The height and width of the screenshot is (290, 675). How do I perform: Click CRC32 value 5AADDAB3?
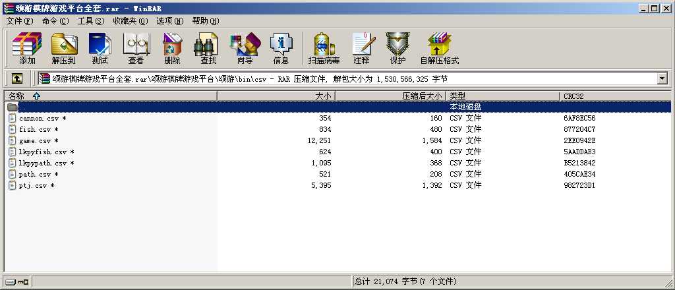[579, 152]
